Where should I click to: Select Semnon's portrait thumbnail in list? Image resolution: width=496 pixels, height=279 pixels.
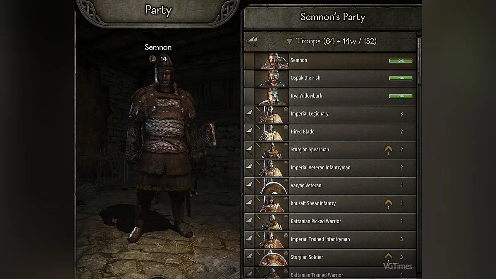pyautogui.click(x=272, y=60)
